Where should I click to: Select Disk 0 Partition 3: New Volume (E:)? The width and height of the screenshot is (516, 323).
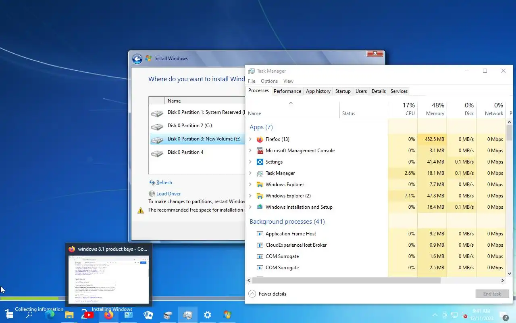[198, 139]
